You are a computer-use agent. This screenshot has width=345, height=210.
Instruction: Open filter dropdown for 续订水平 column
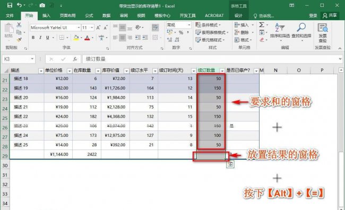pos(155,71)
